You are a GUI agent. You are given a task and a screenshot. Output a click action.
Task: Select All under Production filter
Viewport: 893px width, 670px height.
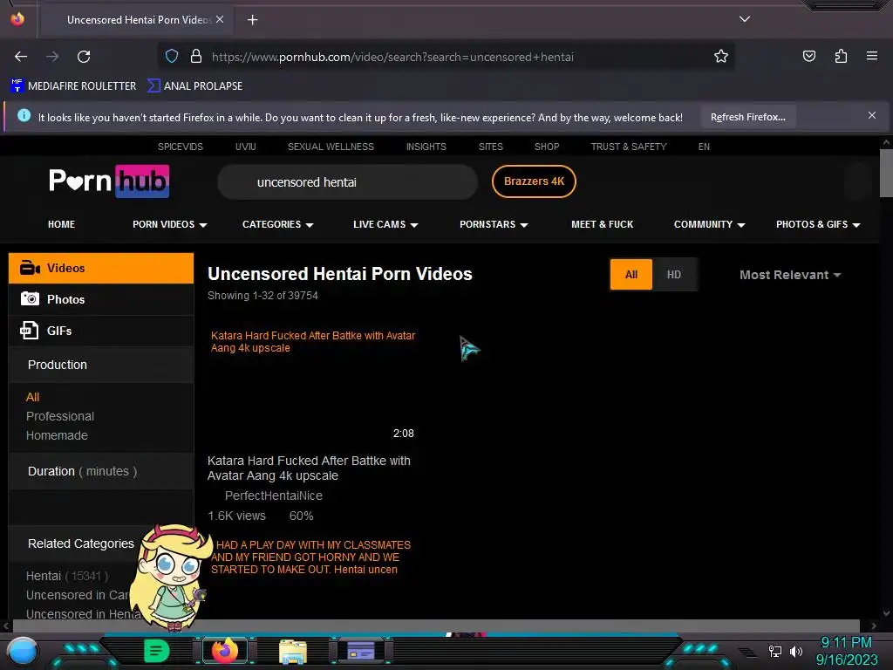[32, 397]
